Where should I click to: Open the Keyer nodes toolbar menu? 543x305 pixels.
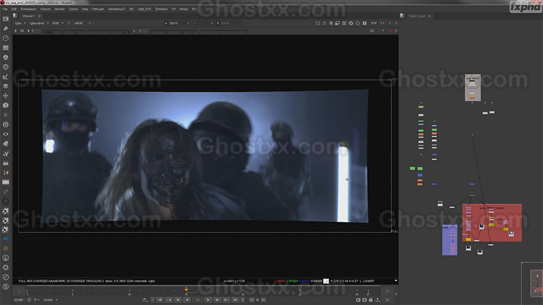[x=6, y=77]
